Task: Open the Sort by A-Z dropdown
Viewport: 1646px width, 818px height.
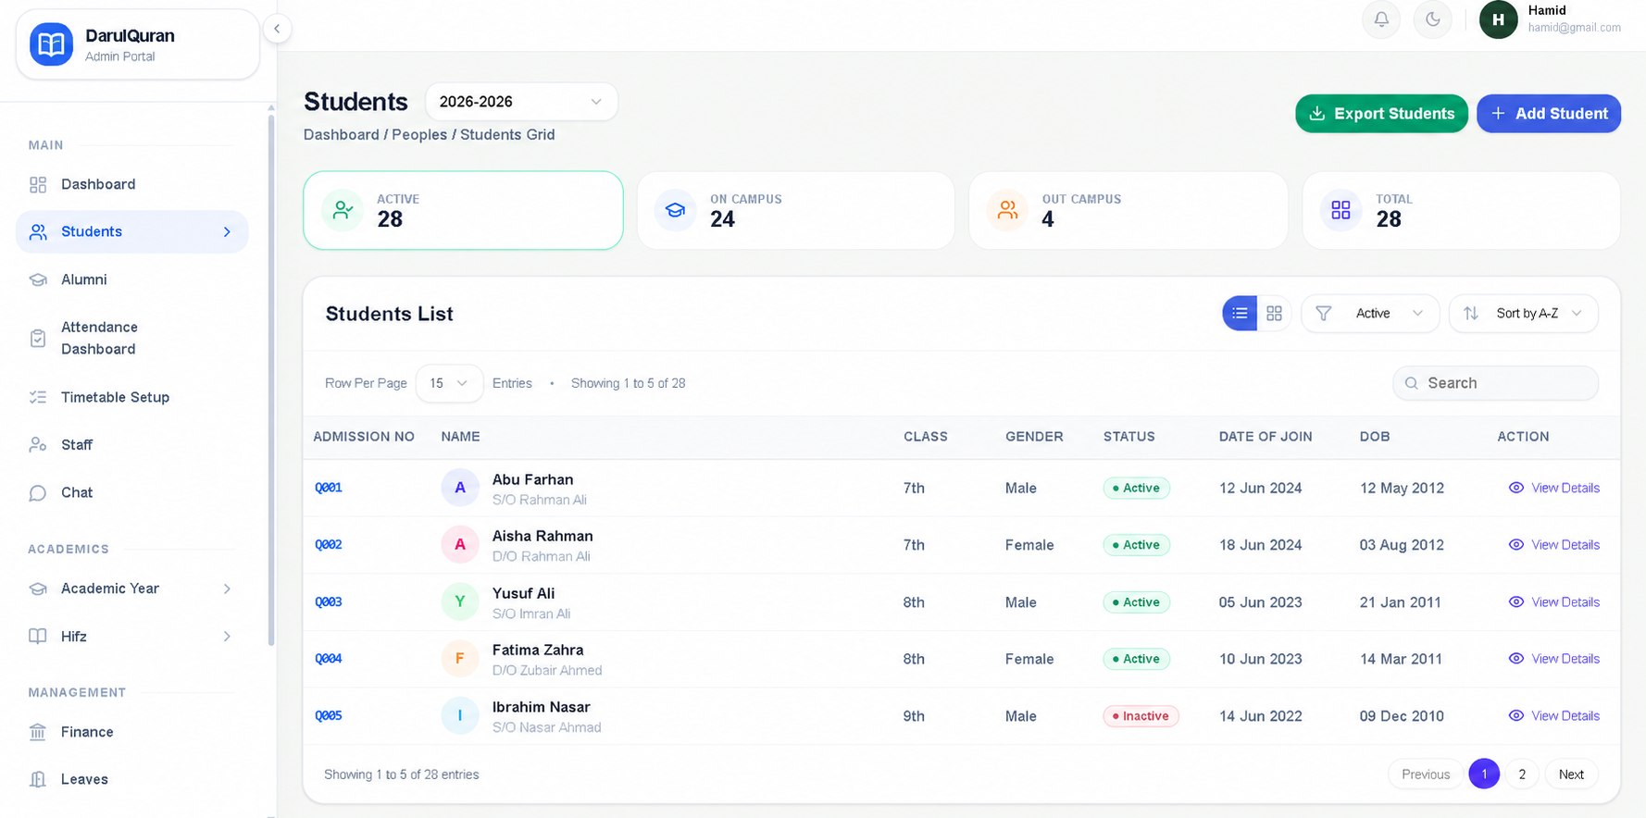Action: click(1523, 314)
